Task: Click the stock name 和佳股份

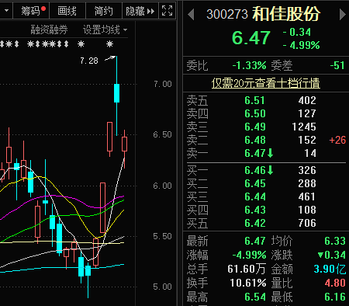Action: click(286, 14)
